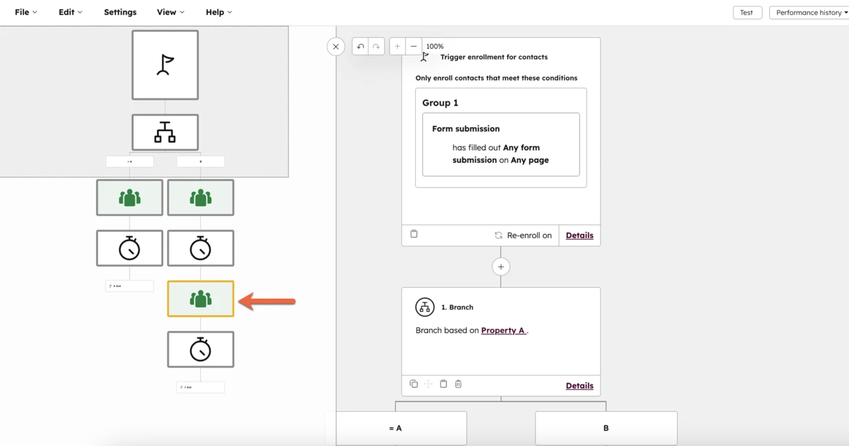Select the trigger flag node in minimap
849x446 pixels.
pyautogui.click(x=165, y=65)
